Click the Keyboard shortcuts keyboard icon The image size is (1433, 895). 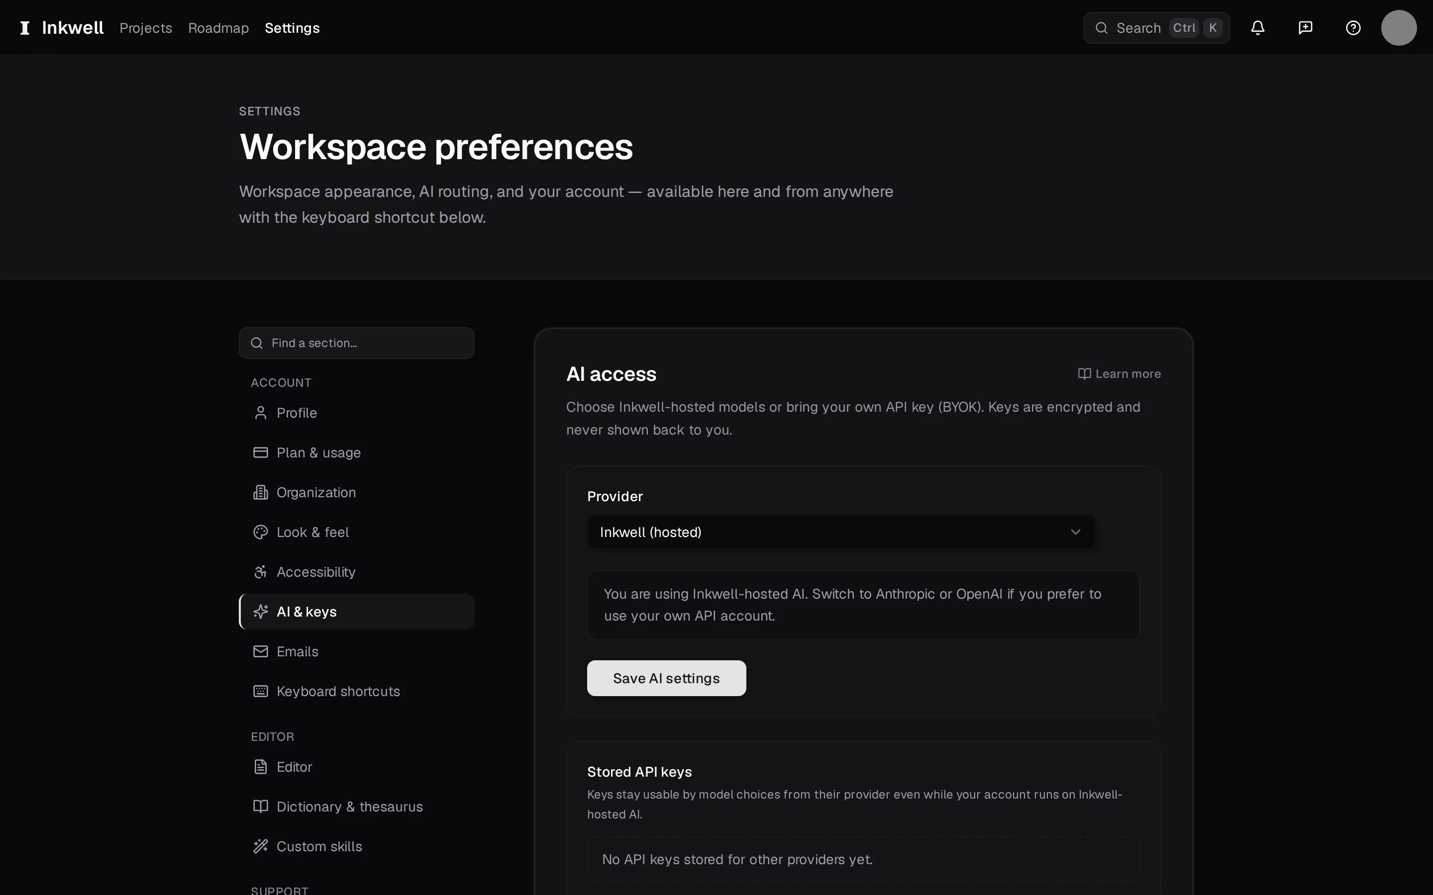[261, 691]
